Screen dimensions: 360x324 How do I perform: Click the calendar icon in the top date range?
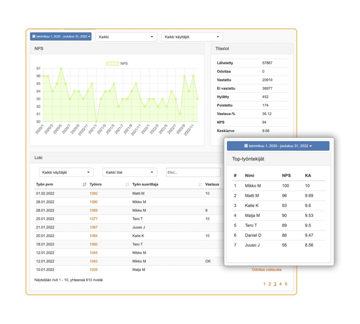34,36
